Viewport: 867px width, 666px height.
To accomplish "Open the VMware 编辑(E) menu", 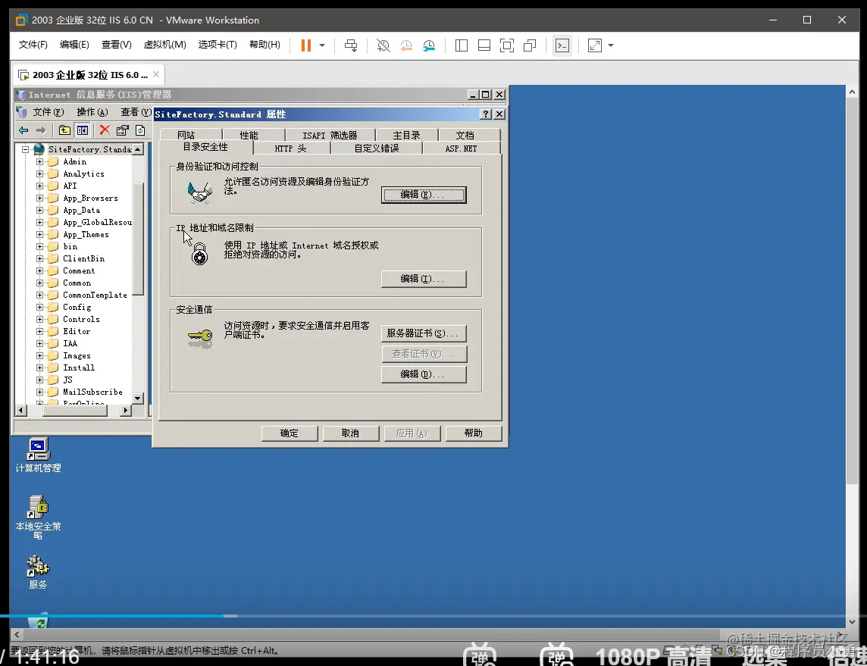I will click(x=74, y=45).
